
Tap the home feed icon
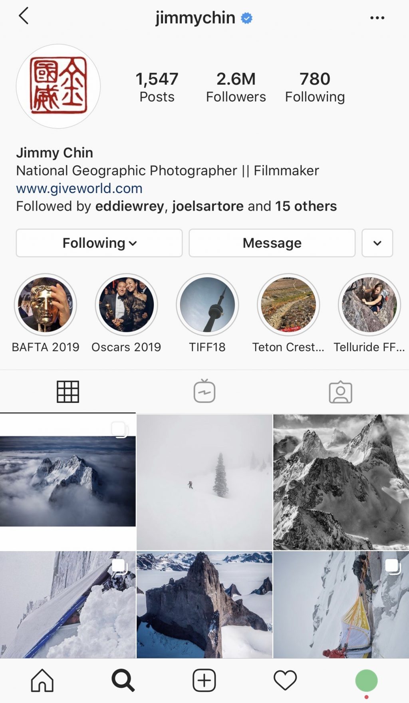[x=42, y=680]
